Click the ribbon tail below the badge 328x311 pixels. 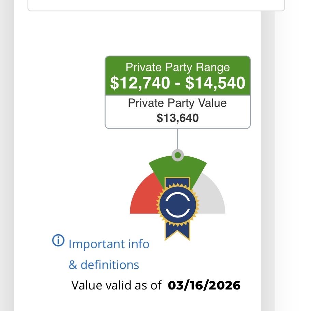(x=177, y=231)
